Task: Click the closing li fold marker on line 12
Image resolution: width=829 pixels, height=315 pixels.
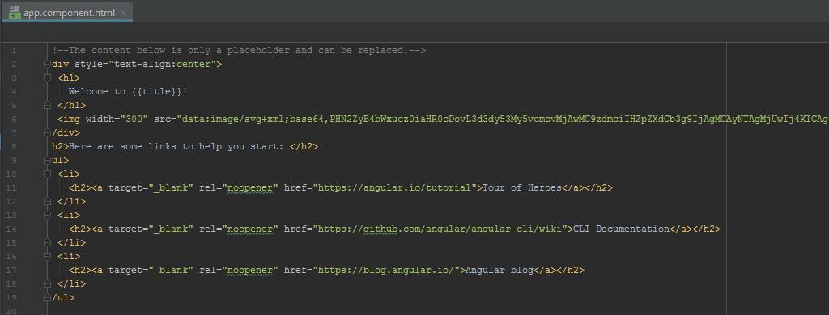Action: pyautogui.click(x=47, y=202)
